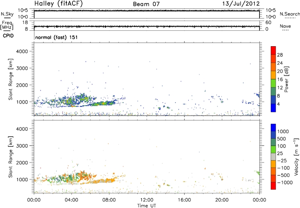This screenshot has height=208, width=300.
Task: Click the noise trace in the N.Sky strip
Action: pos(147,11)
